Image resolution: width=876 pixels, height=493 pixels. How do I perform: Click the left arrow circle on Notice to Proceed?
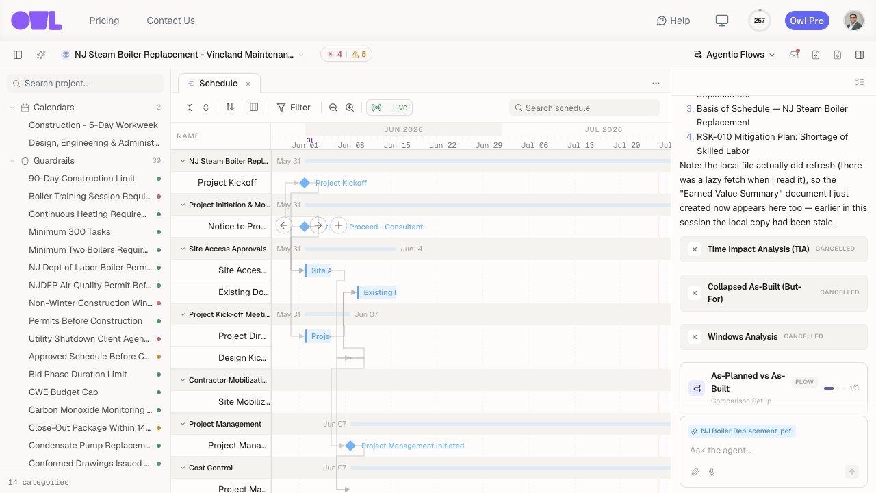[284, 225]
